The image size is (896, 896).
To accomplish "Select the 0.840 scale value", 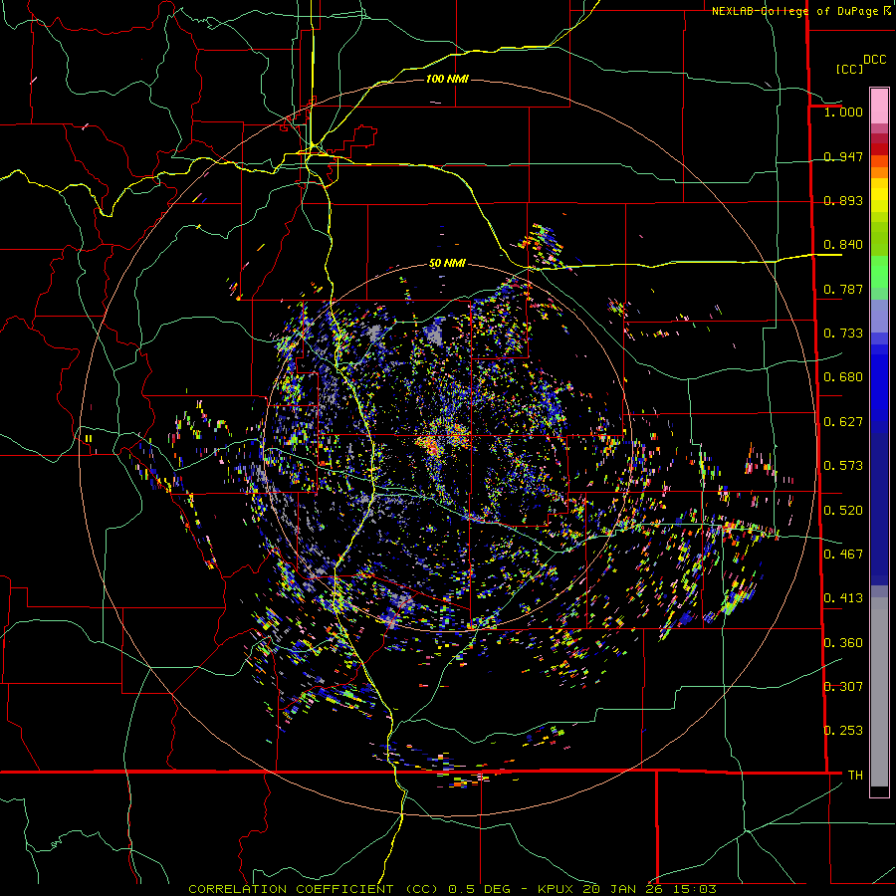I will pos(843,245).
